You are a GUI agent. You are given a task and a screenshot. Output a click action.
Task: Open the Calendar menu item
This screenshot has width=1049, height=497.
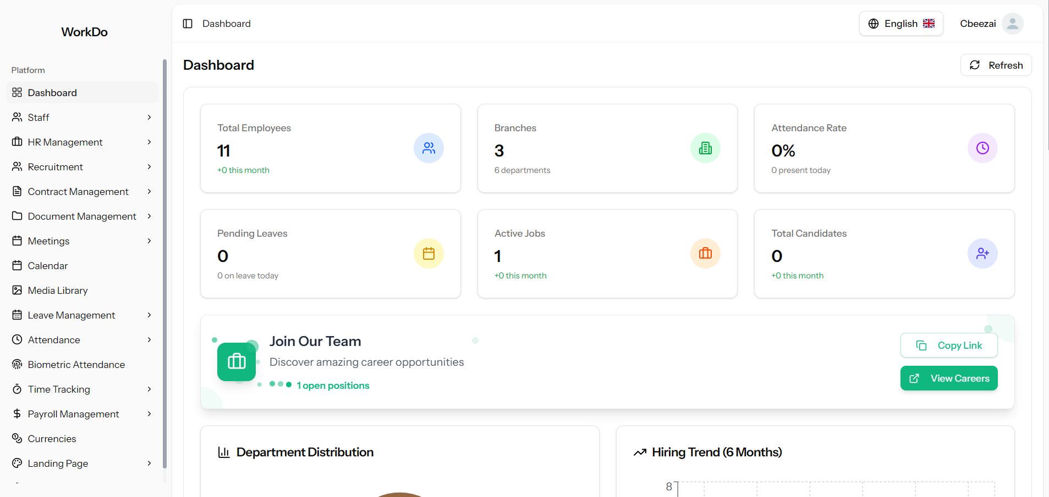click(83, 265)
